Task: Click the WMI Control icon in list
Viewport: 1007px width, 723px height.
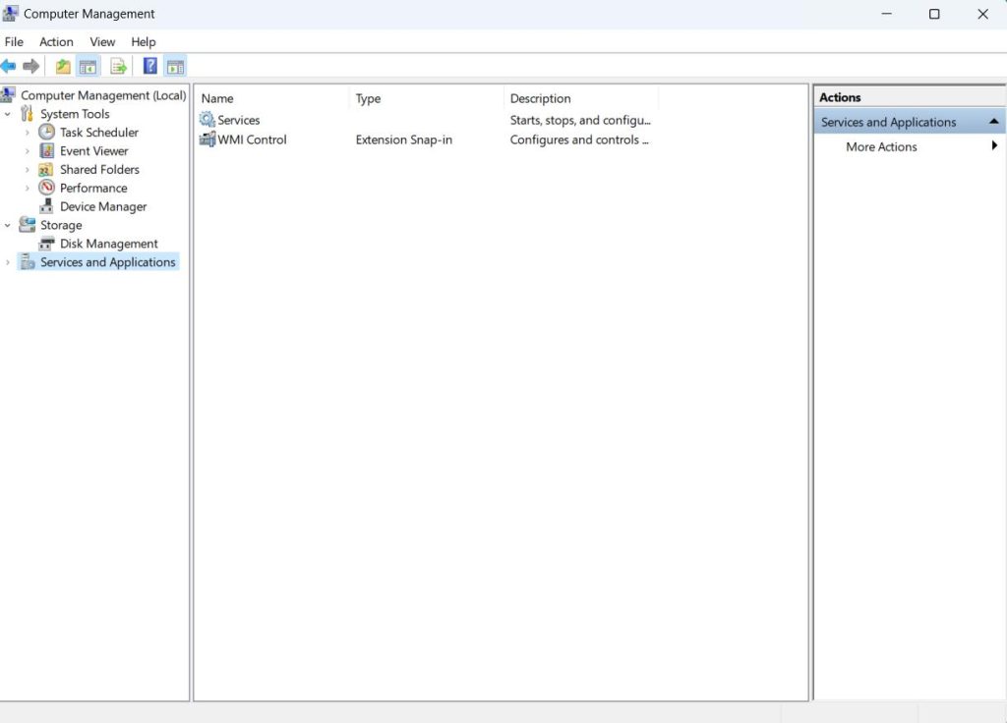Action: (207, 139)
